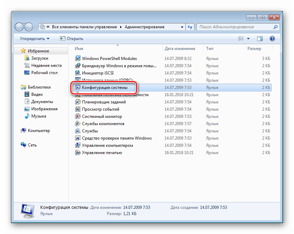
Task: Select Средство проверки памяти Windows icon
Action: [x=78, y=138]
